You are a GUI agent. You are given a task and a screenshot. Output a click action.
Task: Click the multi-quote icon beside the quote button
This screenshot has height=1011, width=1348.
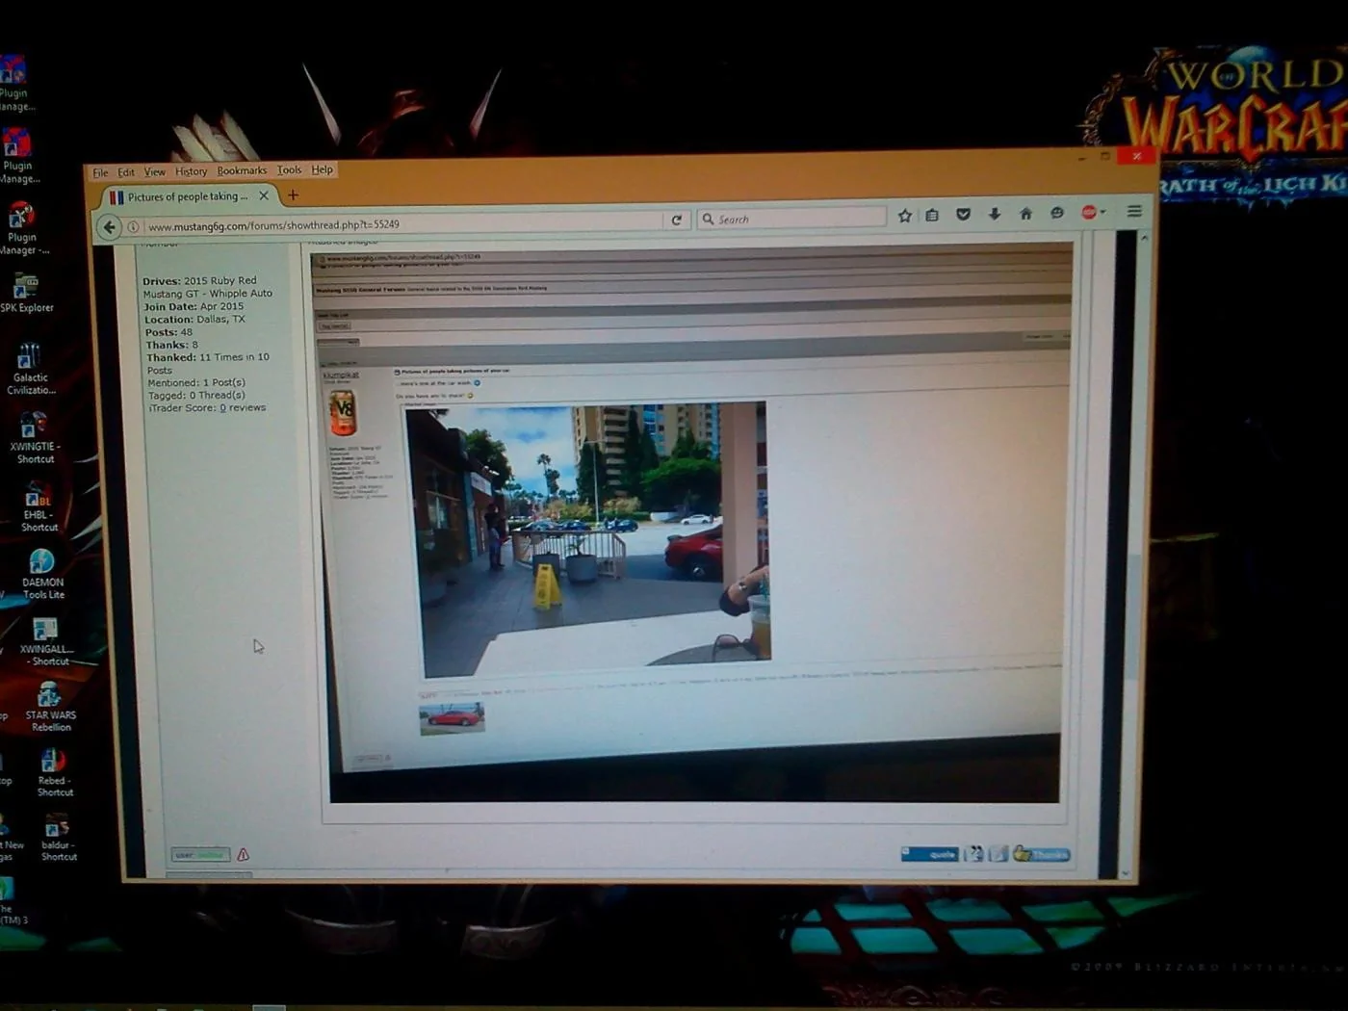click(974, 853)
